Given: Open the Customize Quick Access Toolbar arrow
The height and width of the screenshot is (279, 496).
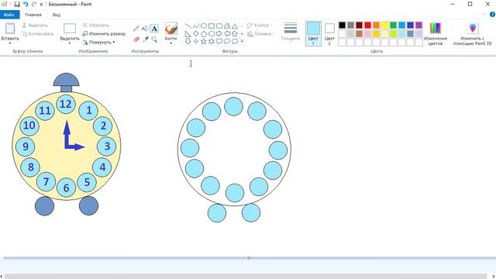Looking at the screenshot, I should point(41,5).
